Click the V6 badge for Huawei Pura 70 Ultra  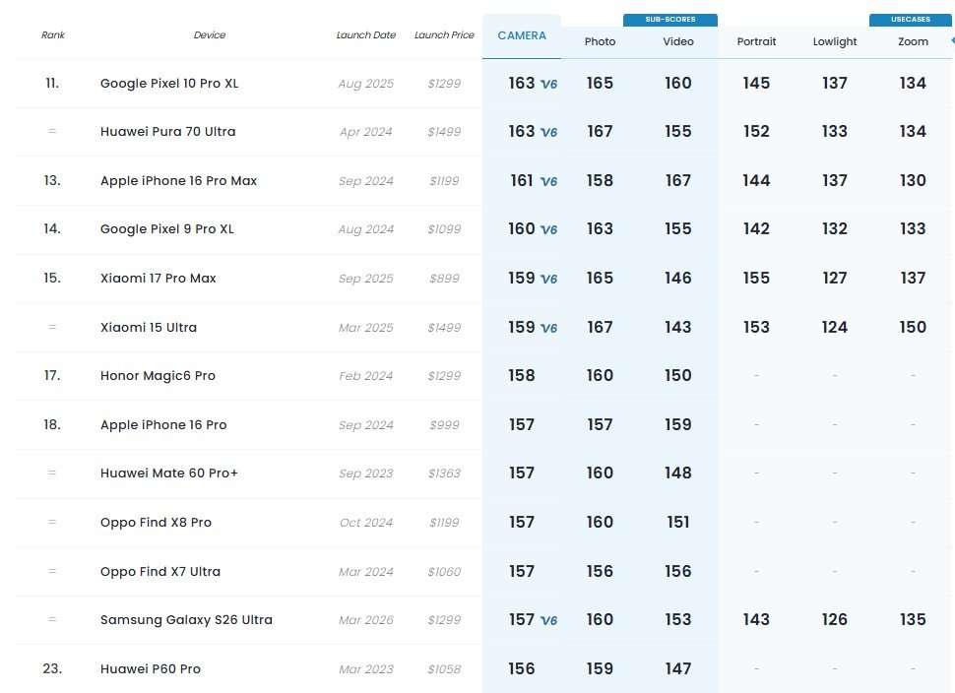click(548, 132)
